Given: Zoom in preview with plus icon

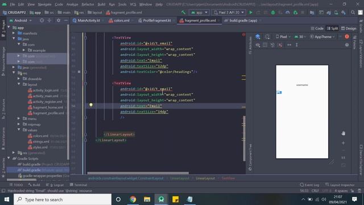Looking at the screenshot, I should pos(344,143).
